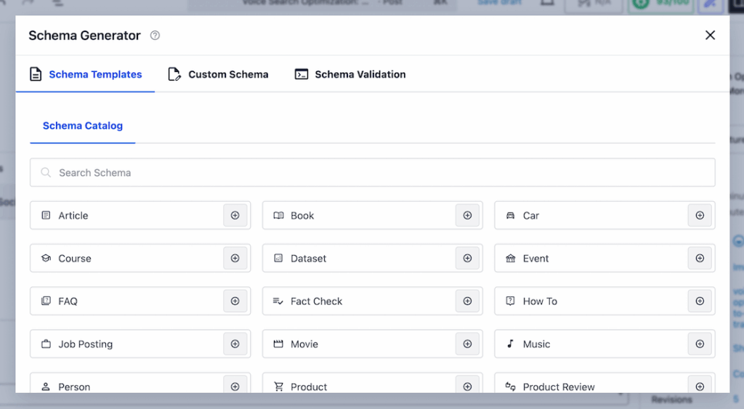Open the help icon beside Schema Generator
The image size is (744, 409).
[x=155, y=36]
